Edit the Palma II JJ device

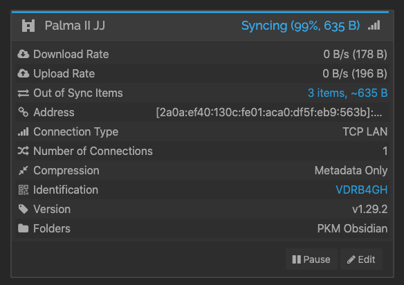[x=361, y=259]
